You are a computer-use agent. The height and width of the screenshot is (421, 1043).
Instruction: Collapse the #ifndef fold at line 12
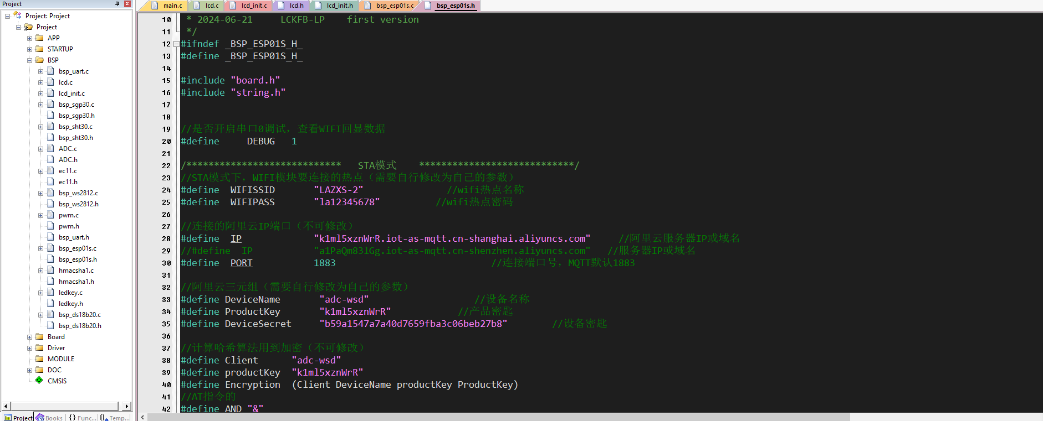(176, 44)
